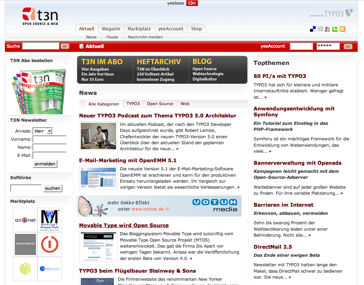Screen dimensions: 364x285
Task: Share the page with the Mister Wong icon
Action: [x=327, y=29]
